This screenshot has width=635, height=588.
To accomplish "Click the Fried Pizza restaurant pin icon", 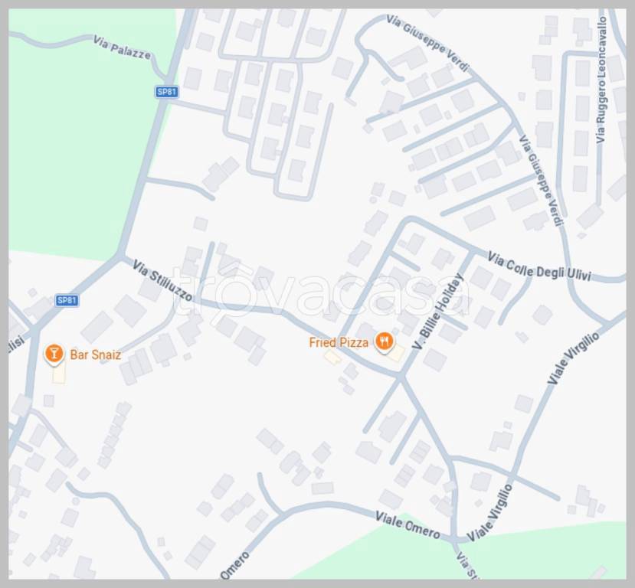I will 384,341.
